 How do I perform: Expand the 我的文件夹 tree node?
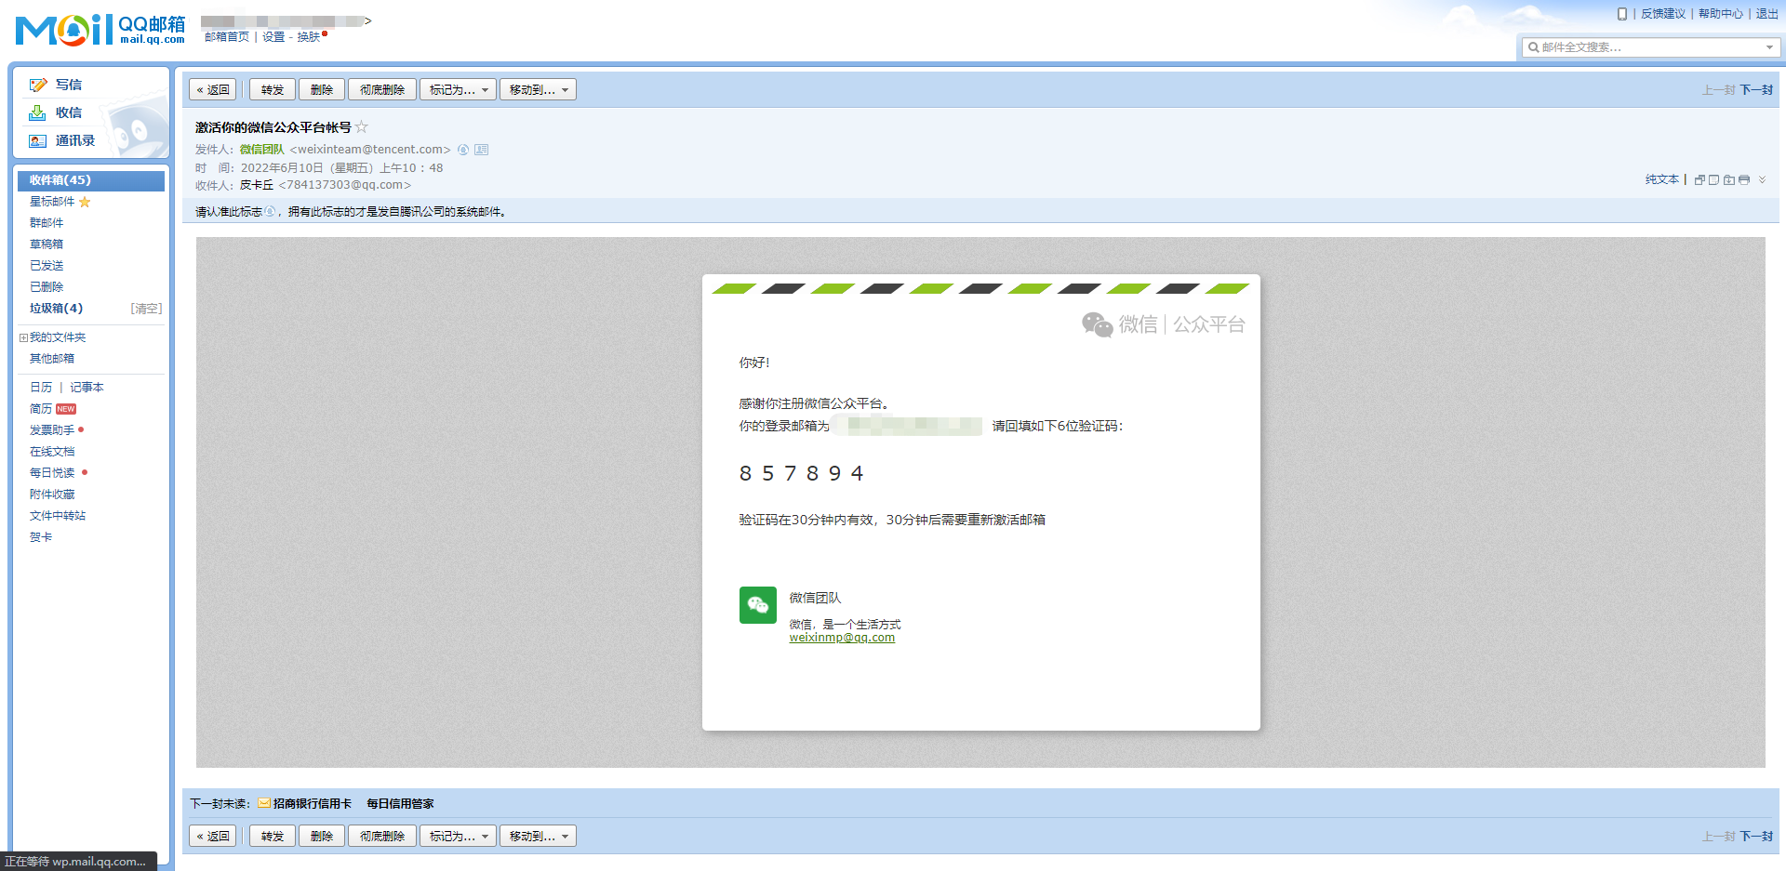(23, 337)
